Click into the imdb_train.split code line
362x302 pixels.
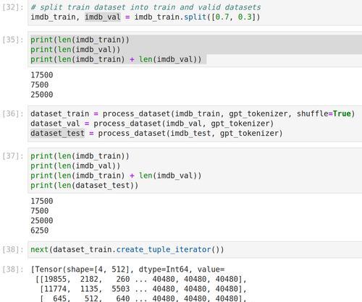point(146,17)
